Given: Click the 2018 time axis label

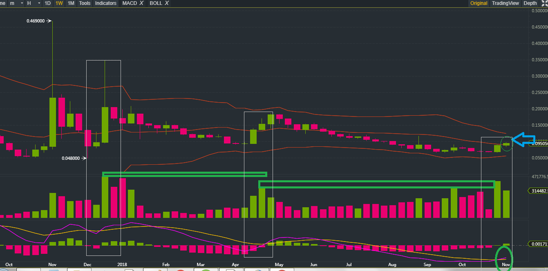Looking at the screenshot, I should click(x=123, y=264).
